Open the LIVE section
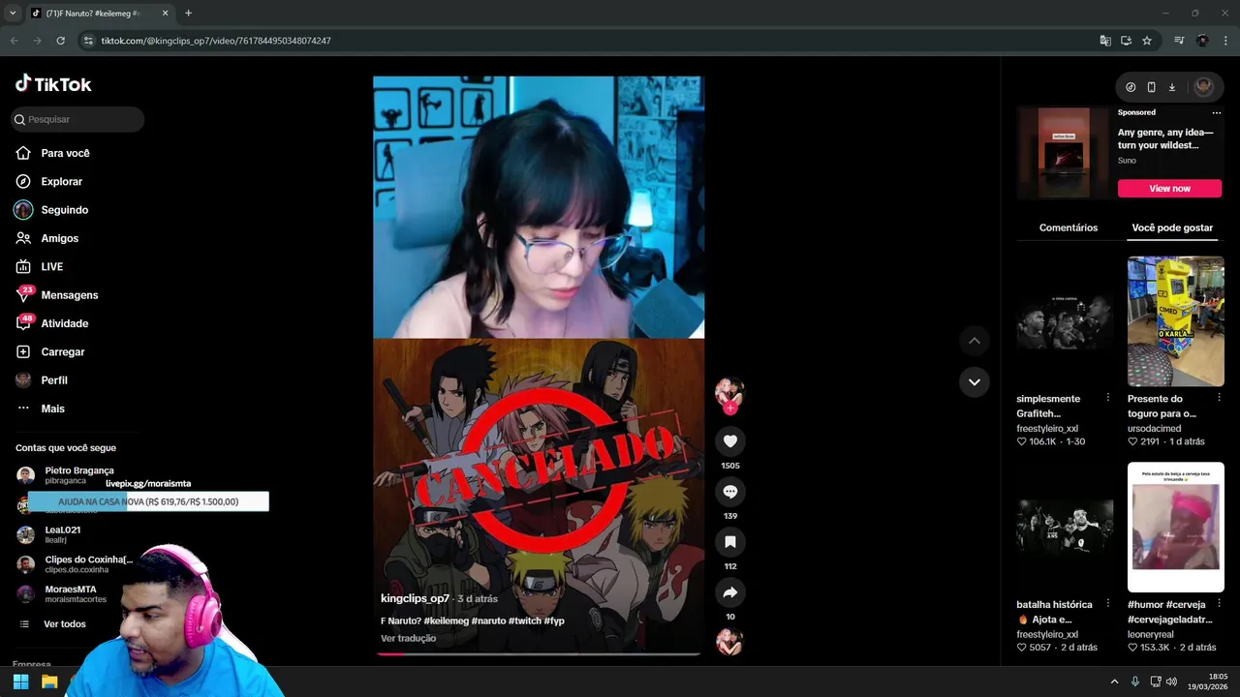Image resolution: width=1240 pixels, height=697 pixels. (x=51, y=266)
